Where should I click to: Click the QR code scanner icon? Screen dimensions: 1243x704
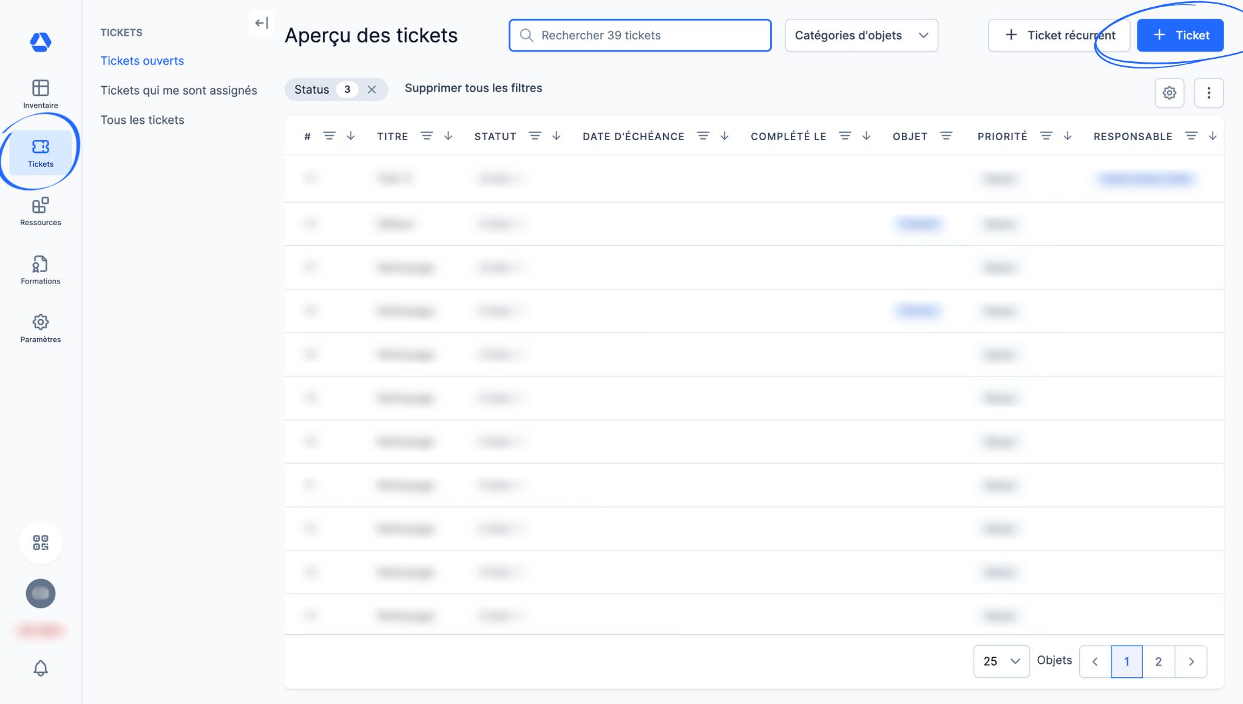41,543
